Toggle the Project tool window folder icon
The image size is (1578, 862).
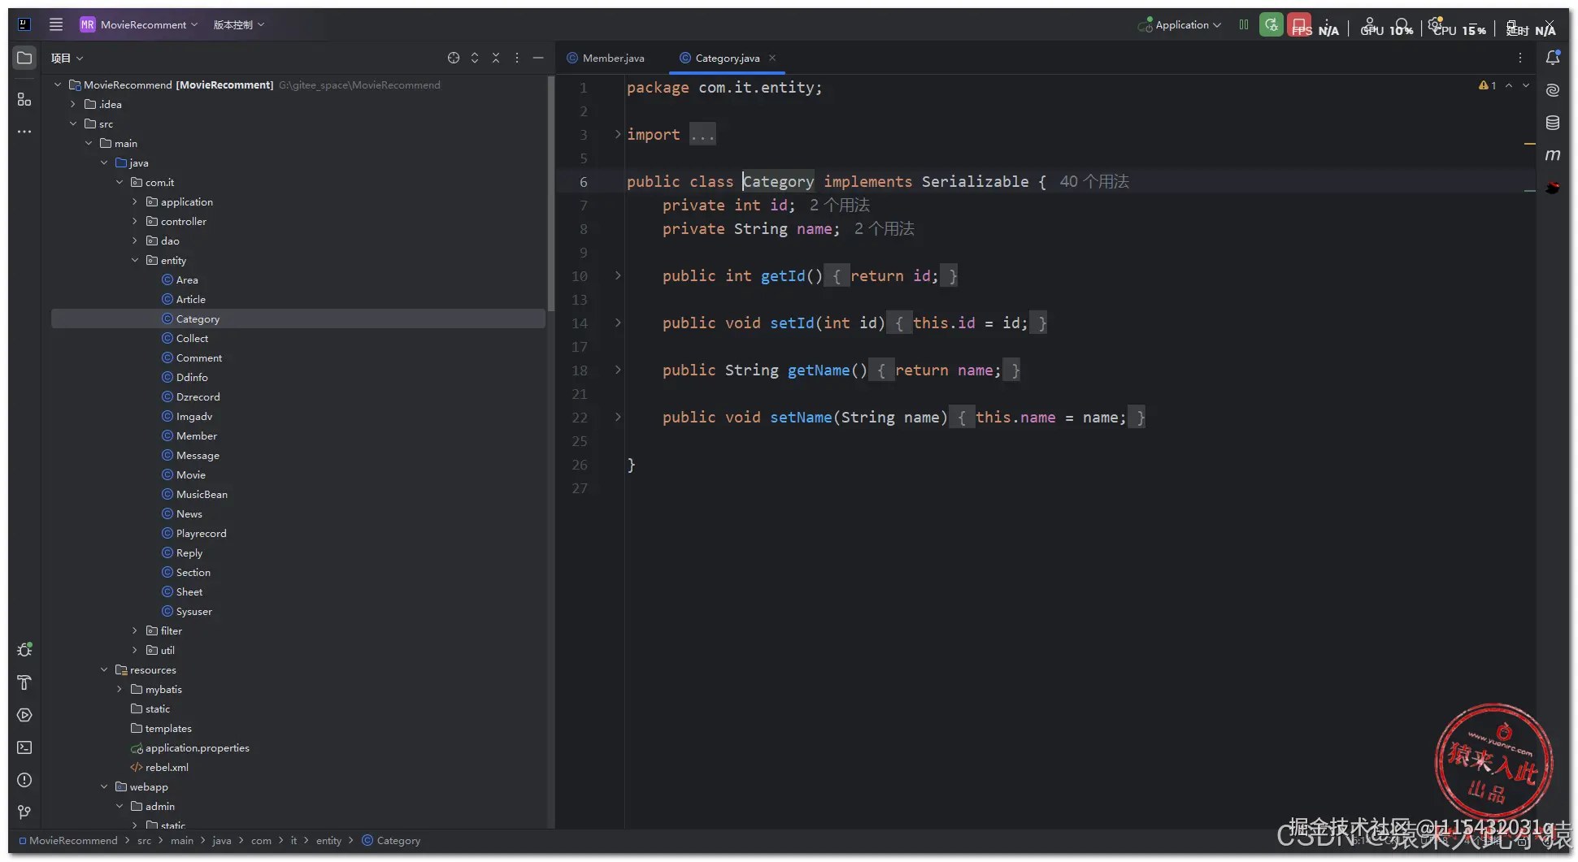click(24, 58)
